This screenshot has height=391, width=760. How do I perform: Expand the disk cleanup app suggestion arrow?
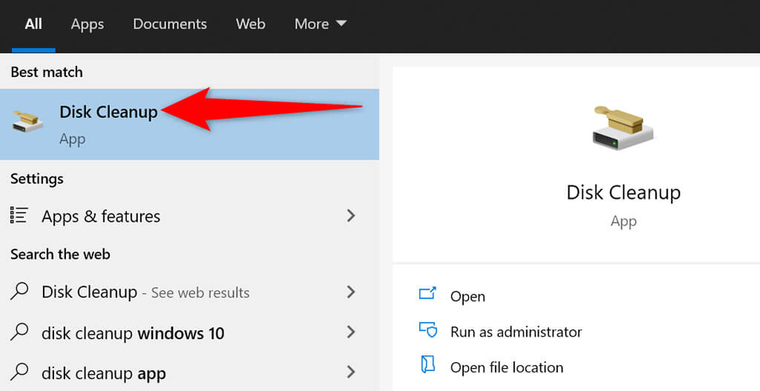click(x=351, y=372)
